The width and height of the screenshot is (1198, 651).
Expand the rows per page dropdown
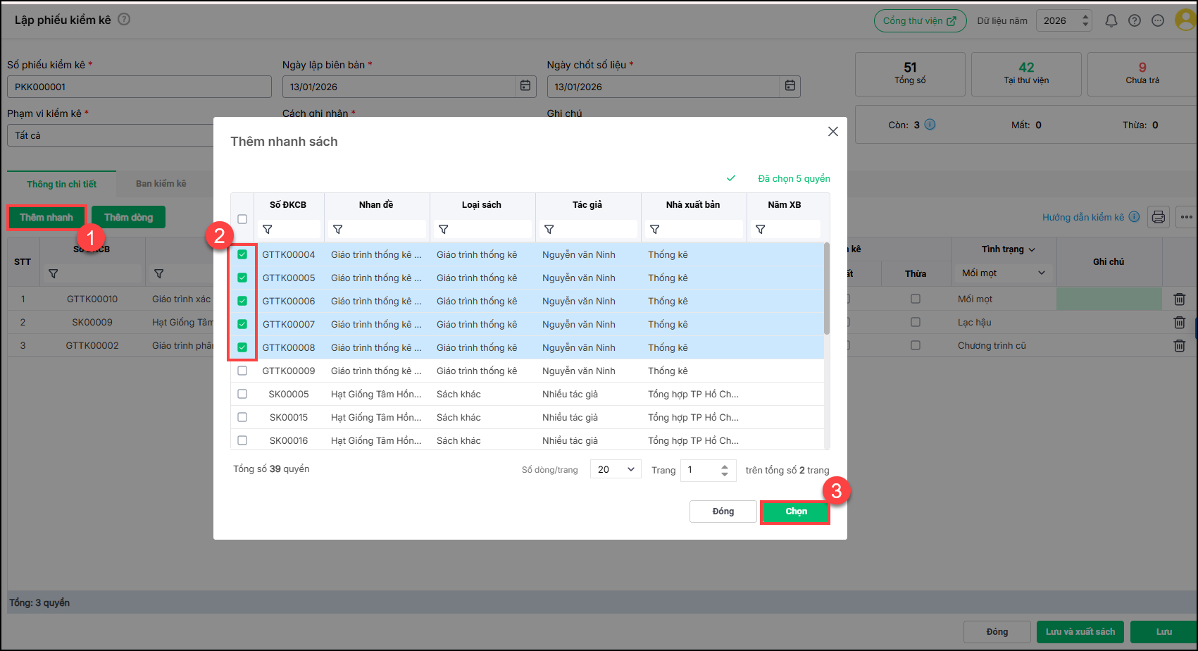[x=616, y=469]
